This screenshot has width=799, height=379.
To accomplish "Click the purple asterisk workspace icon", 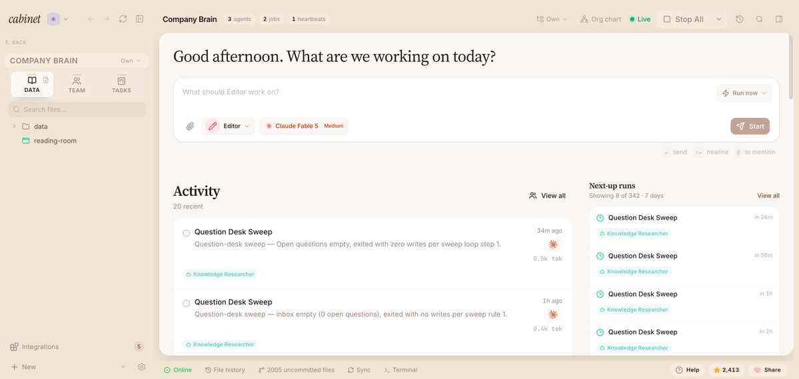I will coord(53,19).
